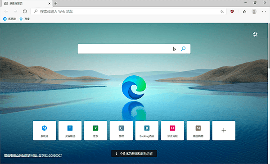270x164 pixels.
Task: Click the vertical page scrollbar
Action: [269, 46]
